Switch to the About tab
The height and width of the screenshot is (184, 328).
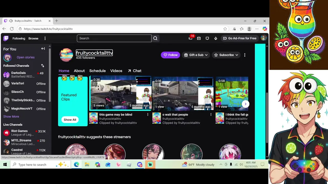pos(79,71)
